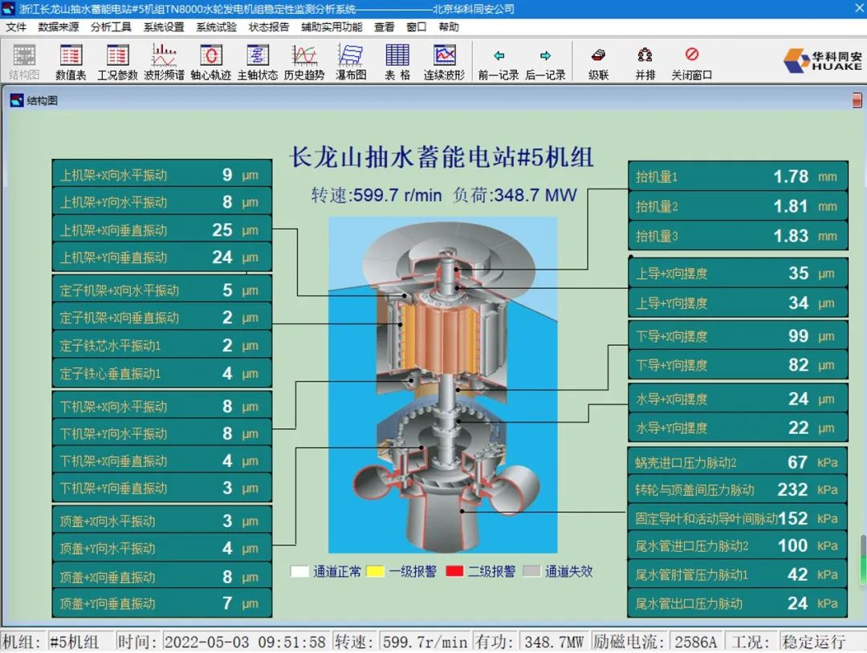Click the 负荷:348.7 MW header text
Screen dimensions: 867x653
tap(515, 195)
